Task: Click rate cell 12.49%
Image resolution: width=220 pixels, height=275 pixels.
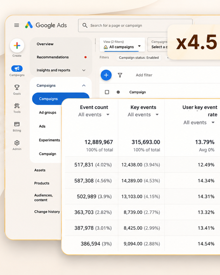Action: [206, 165]
